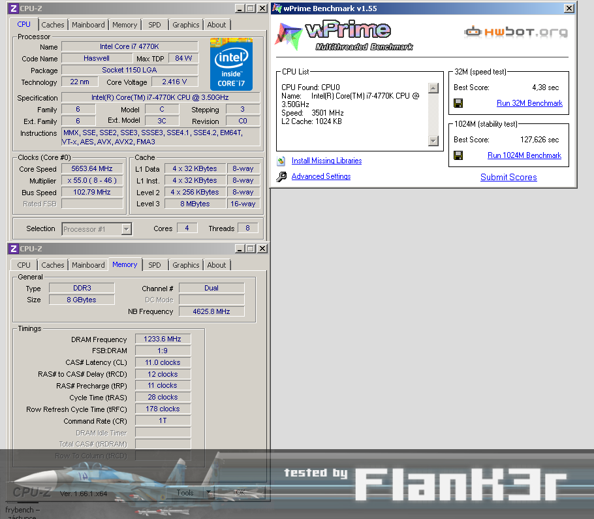Click the Package field Socket 1150 LGA

pos(129,70)
